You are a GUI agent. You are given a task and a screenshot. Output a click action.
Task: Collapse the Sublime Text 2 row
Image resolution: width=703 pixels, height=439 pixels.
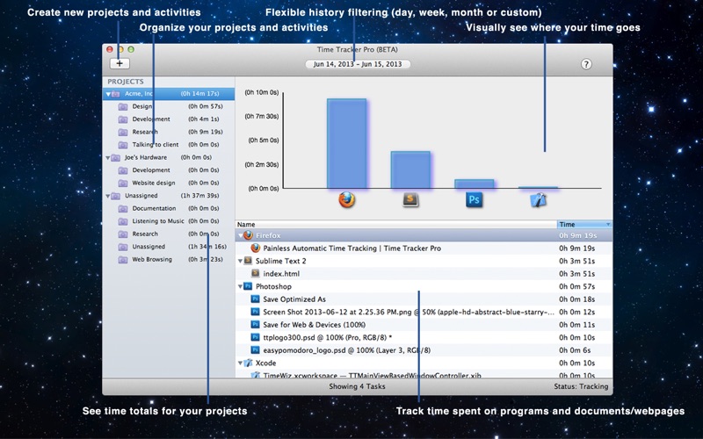[240, 261]
